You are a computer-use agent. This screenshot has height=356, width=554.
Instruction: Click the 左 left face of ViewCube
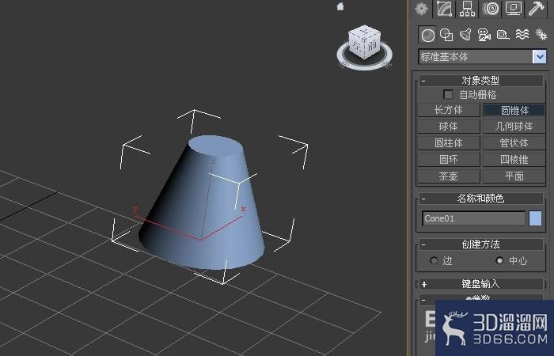click(356, 45)
